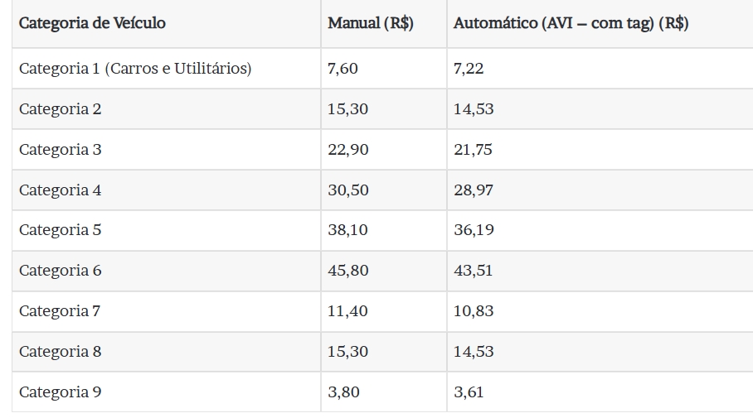Select automatic price 28,97 cell
753x418 pixels.
pyautogui.click(x=600, y=190)
